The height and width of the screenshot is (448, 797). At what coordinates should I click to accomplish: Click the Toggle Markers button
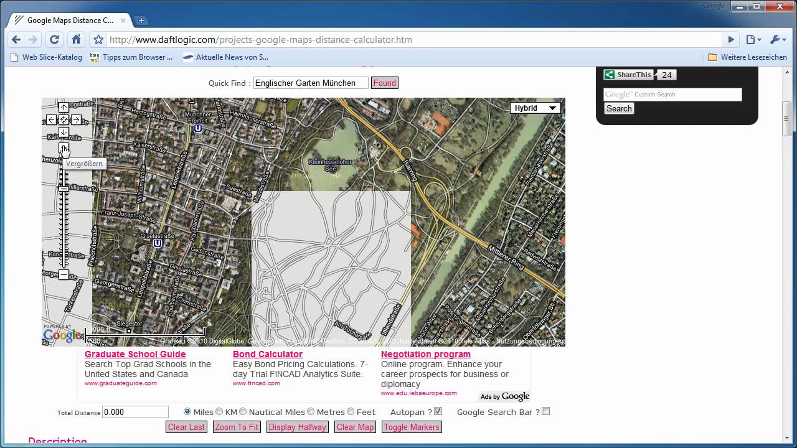pyautogui.click(x=412, y=427)
